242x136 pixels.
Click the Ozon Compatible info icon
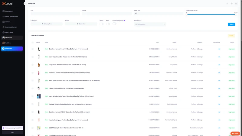point(125,21)
